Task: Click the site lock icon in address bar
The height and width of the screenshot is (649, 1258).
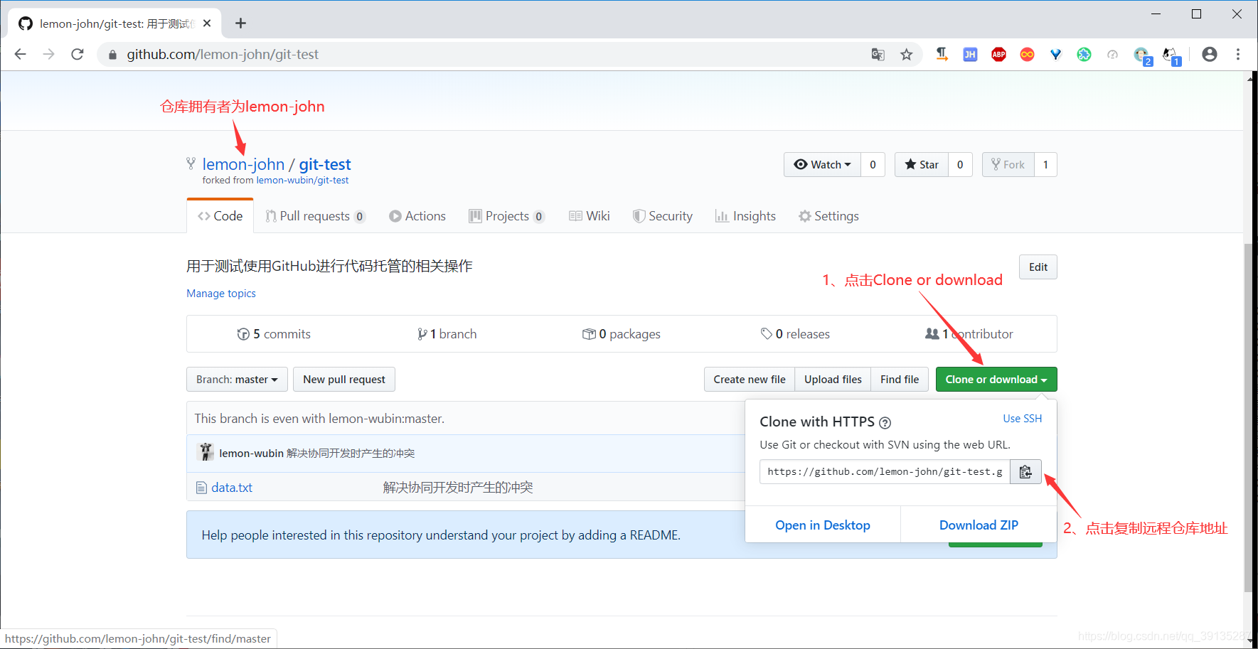Action: click(112, 55)
